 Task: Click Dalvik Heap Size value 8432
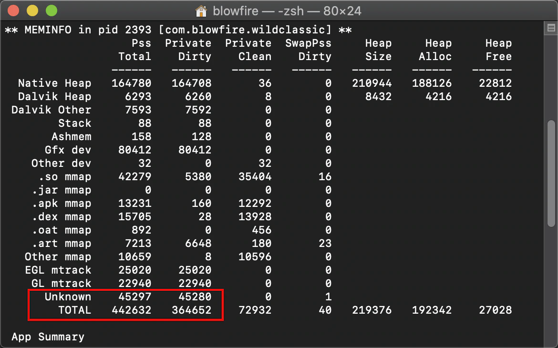tap(379, 96)
